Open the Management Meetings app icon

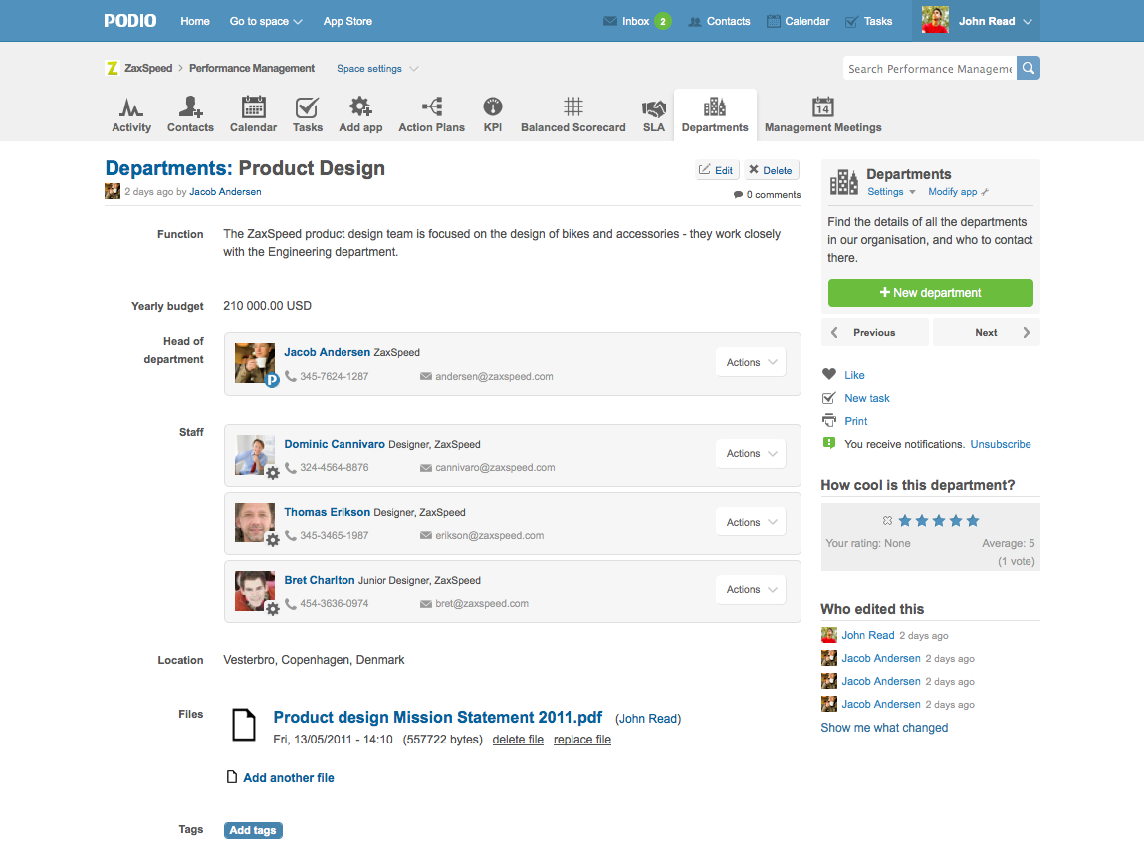822,107
